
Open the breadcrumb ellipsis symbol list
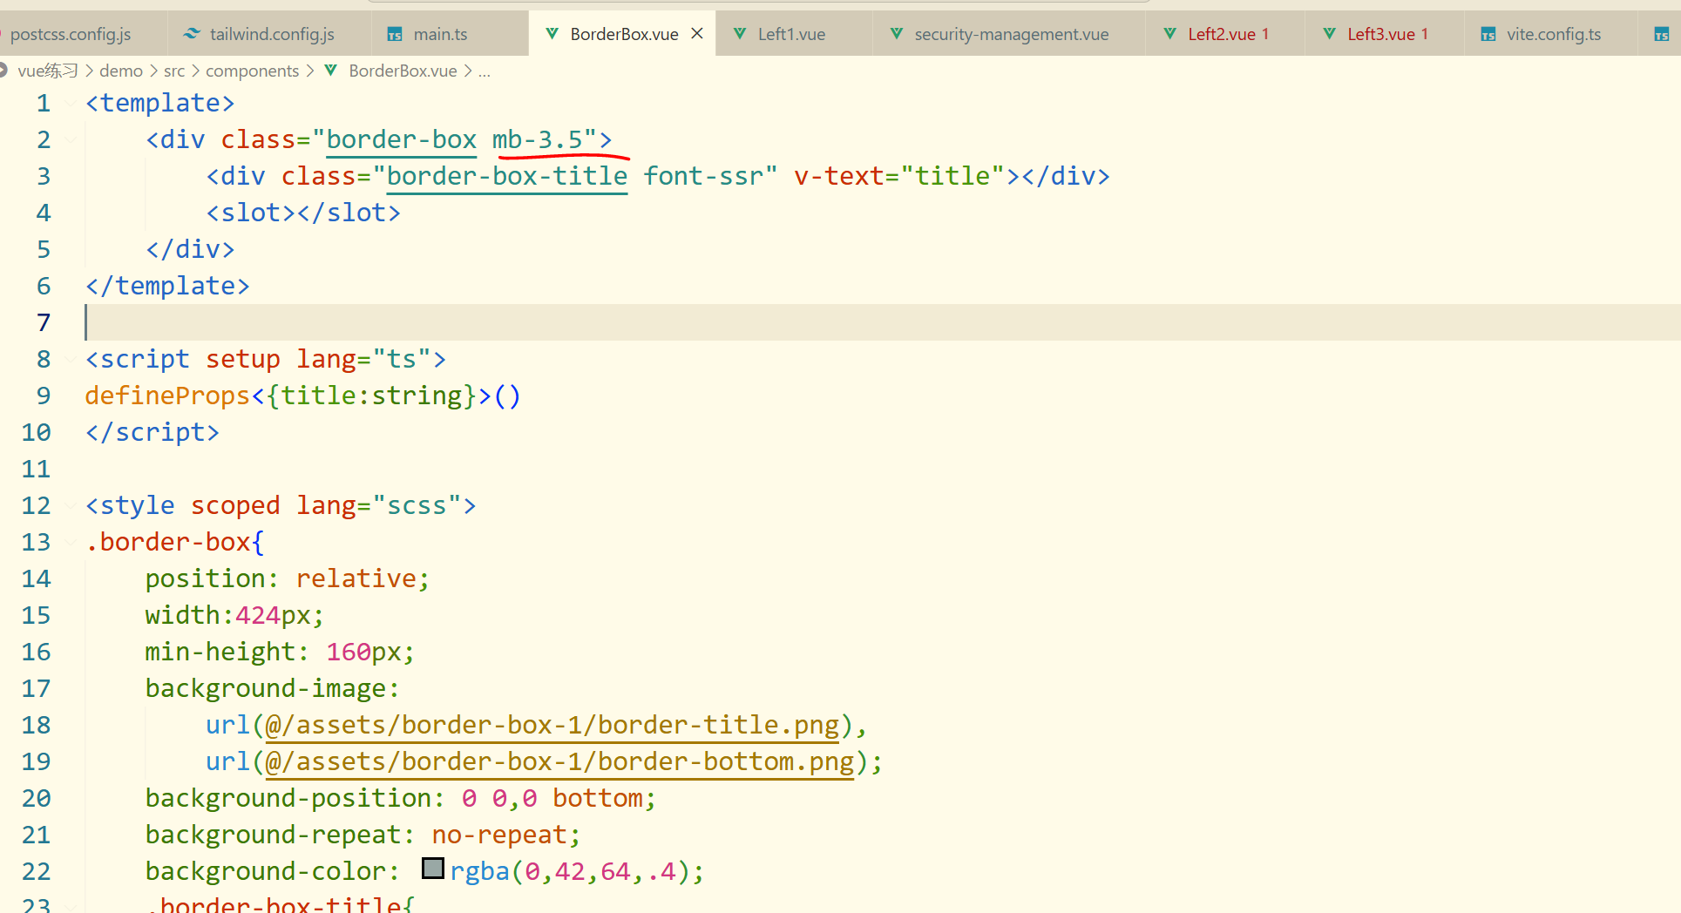(485, 71)
